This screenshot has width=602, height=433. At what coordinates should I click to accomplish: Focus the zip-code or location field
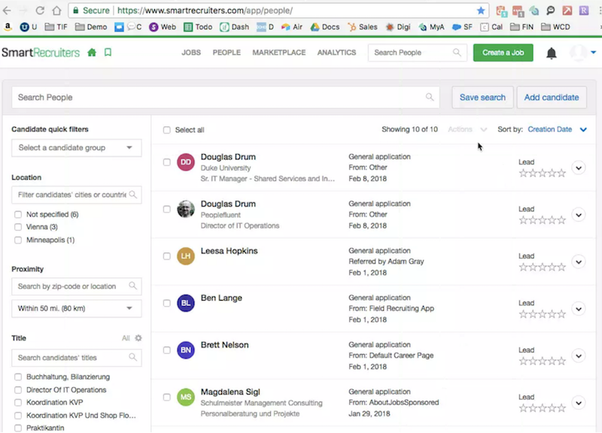(77, 286)
